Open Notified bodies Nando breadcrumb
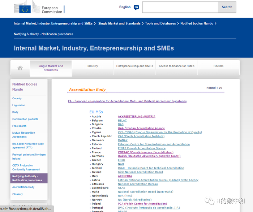This screenshot has width=253, height=212. (197, 23)
